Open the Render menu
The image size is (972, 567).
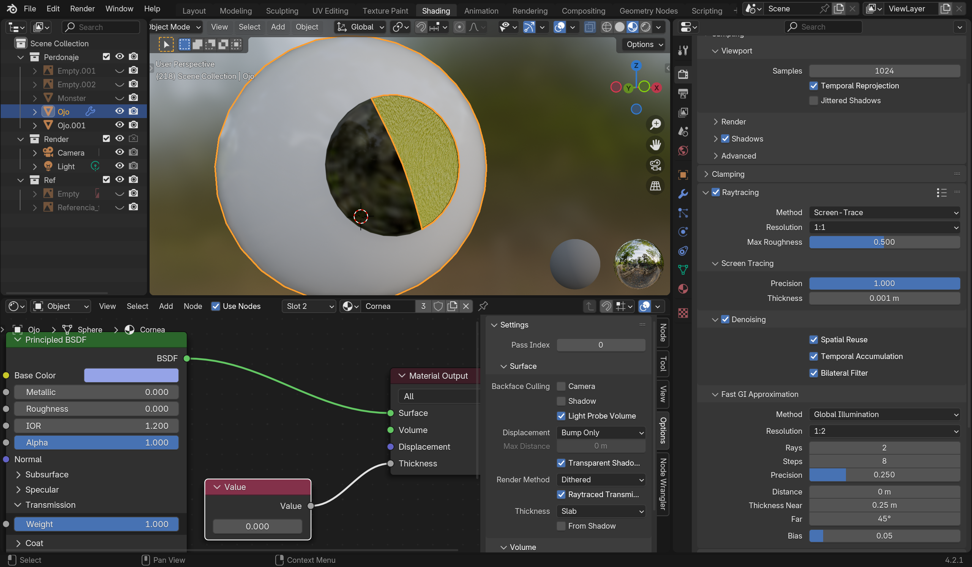coord(82,8)
